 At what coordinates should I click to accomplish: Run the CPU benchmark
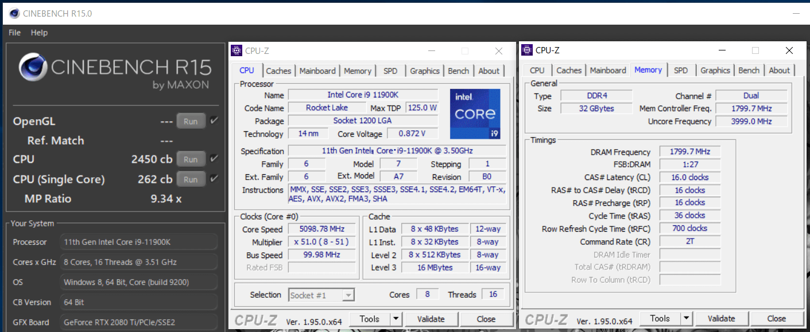191,159
